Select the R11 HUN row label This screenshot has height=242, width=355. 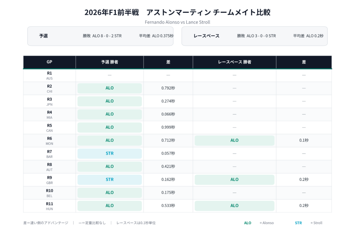tap(49, 206)
